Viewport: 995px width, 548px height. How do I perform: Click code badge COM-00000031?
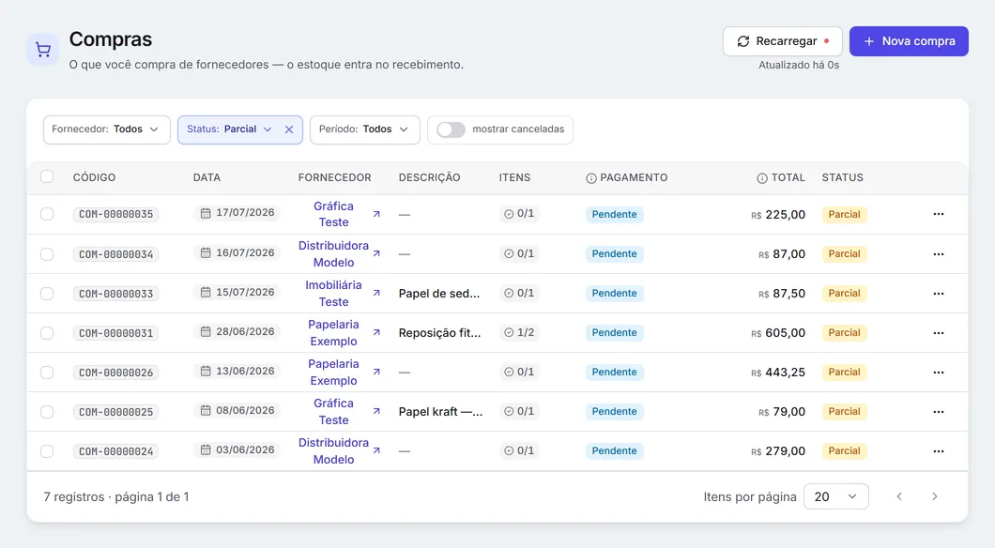coord(115,333)
